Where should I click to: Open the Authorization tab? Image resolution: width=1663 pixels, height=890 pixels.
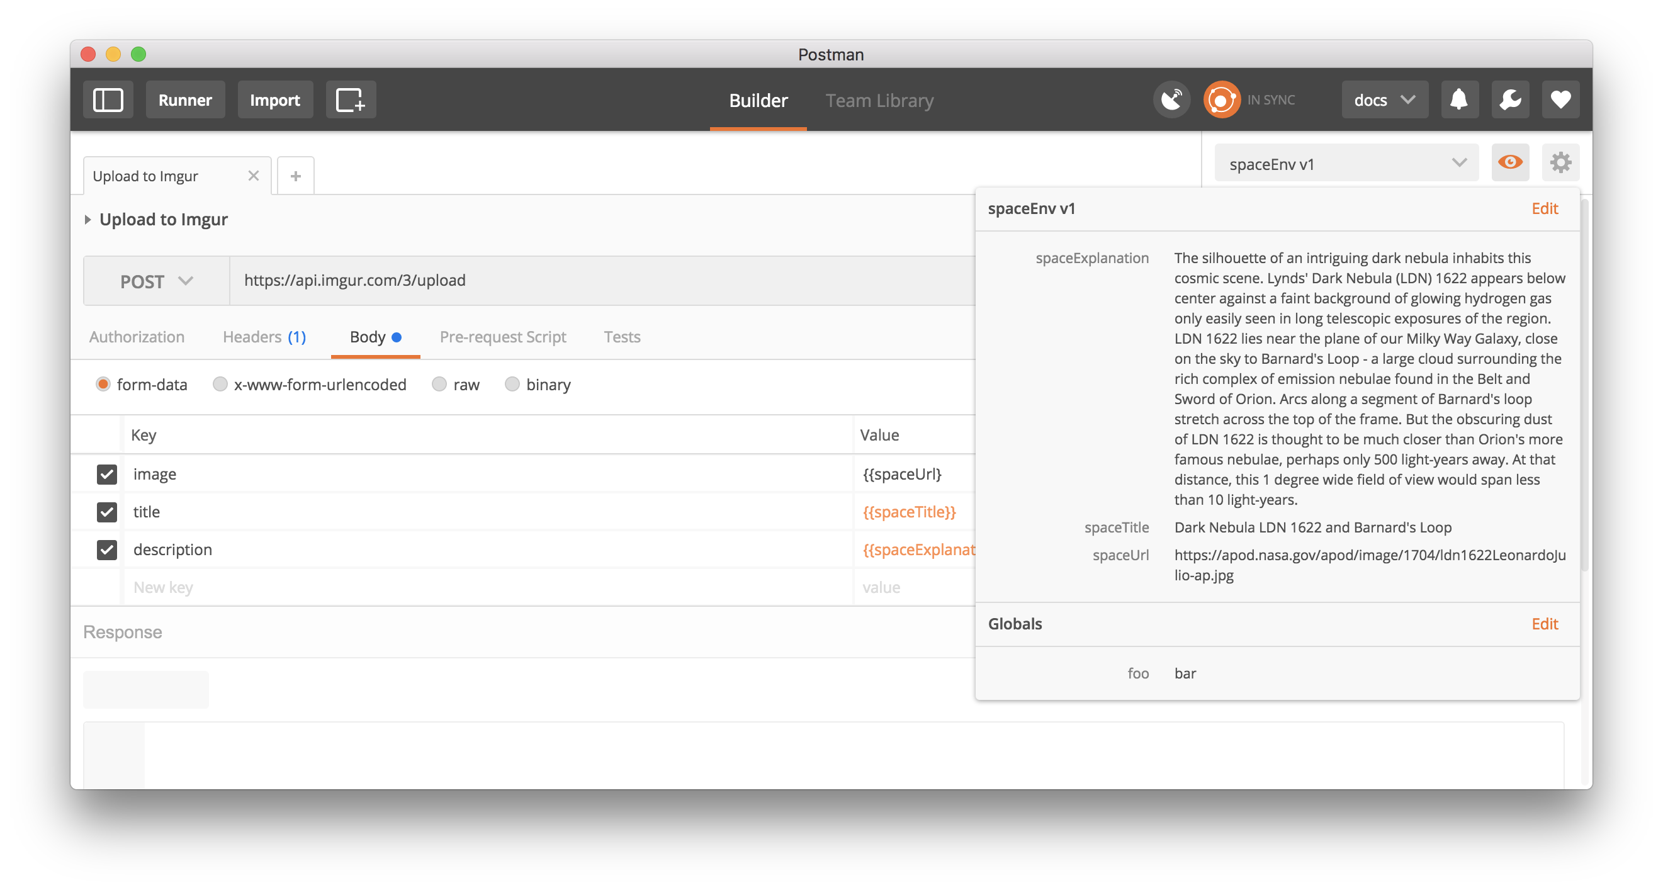coord(137,336)
